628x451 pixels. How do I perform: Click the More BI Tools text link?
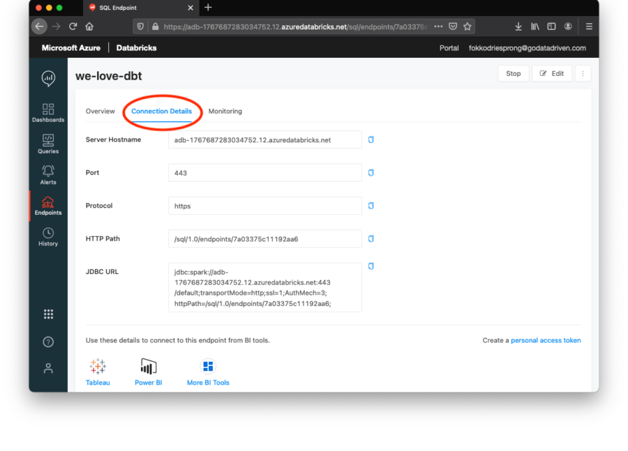point(208,383)
